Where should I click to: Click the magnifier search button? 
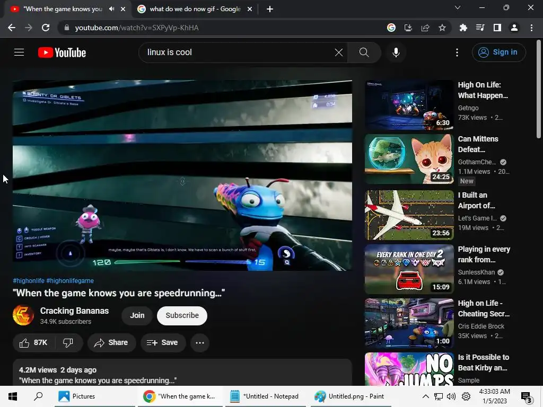(x=364, y=52)
